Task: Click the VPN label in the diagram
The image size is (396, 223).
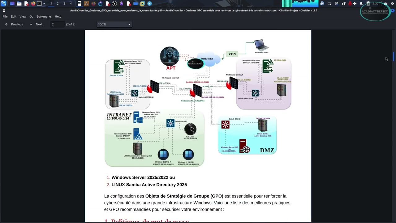Action: 232,54
